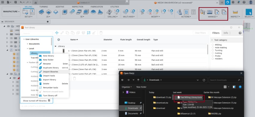Select the Probe tool category radio
The height and width of the screenshot is (117, 255).
pyautogui.click(x=213, y=56)
